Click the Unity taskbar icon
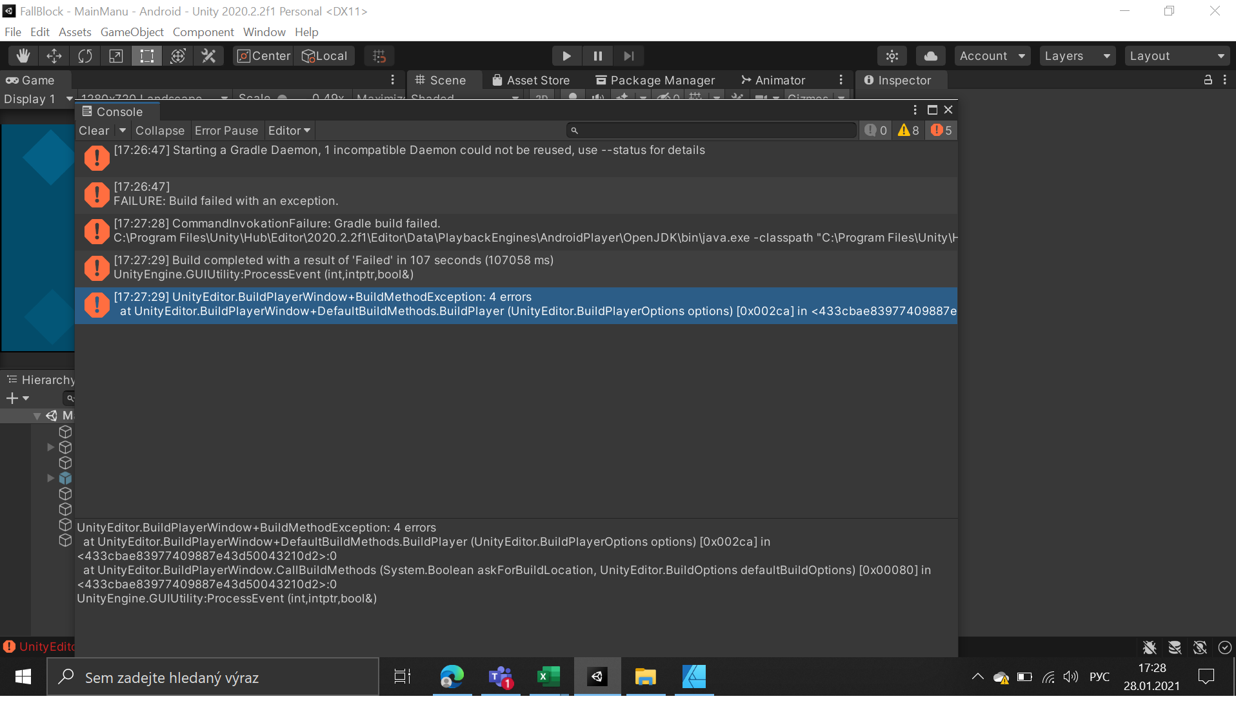 point(597,677)
